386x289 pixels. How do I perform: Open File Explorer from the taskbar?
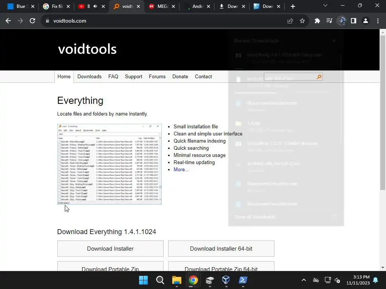click(x=176, y=280)
